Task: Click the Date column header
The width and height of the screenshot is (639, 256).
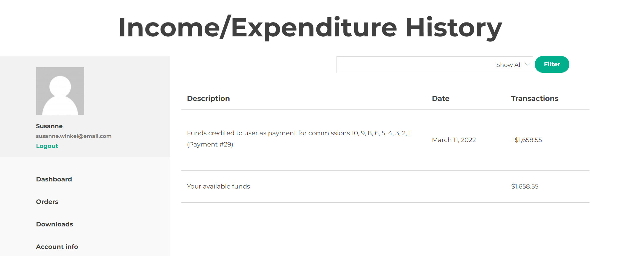Action: [441, 99]
